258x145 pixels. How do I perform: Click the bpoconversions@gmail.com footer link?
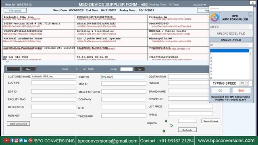pyautogui.click(x=108, y=141)
